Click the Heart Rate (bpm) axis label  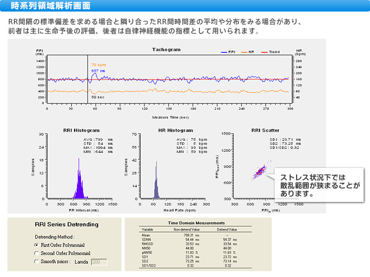180,210
